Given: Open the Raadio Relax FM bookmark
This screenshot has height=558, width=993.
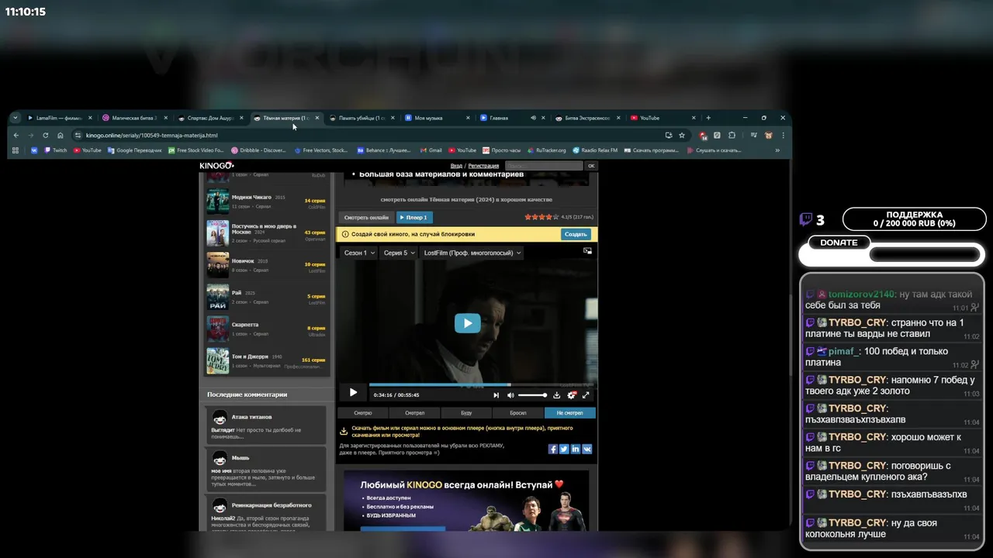Looking at the screenshot, I should 595,150.
